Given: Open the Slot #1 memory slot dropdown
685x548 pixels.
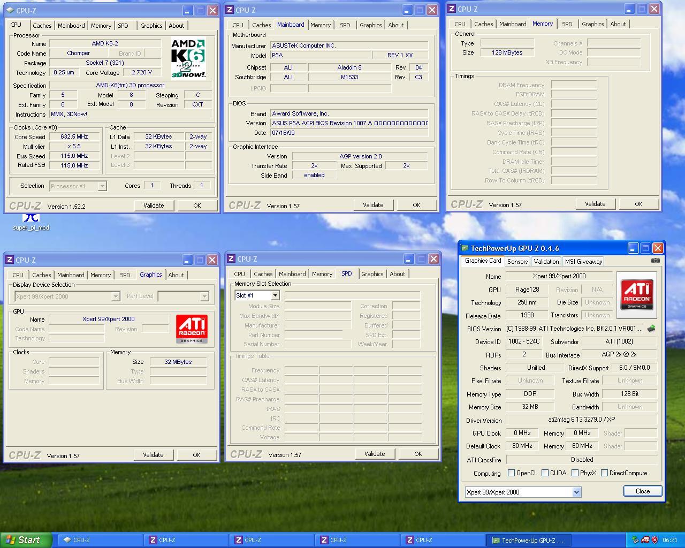Looking at the screenshot, I should coord(275,295).
